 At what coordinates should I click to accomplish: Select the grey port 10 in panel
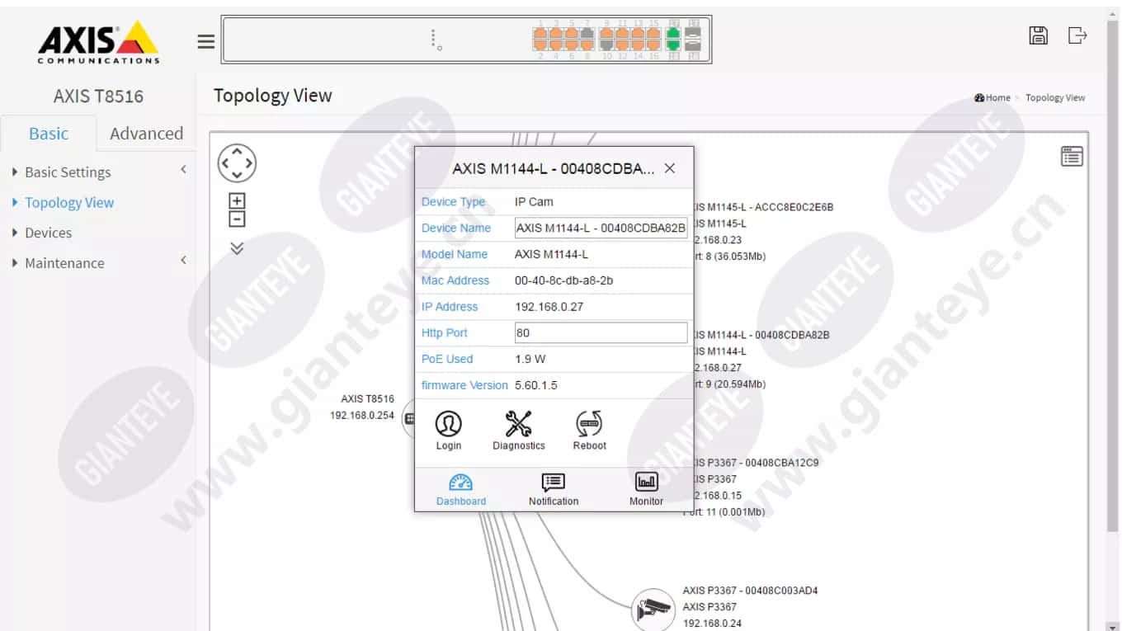pyautogui.click(x=606, y=45)
